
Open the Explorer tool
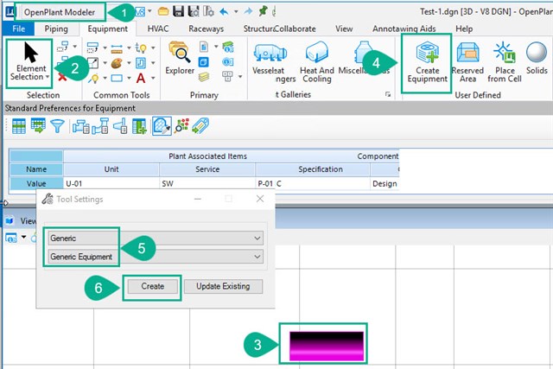pos(180,58)
